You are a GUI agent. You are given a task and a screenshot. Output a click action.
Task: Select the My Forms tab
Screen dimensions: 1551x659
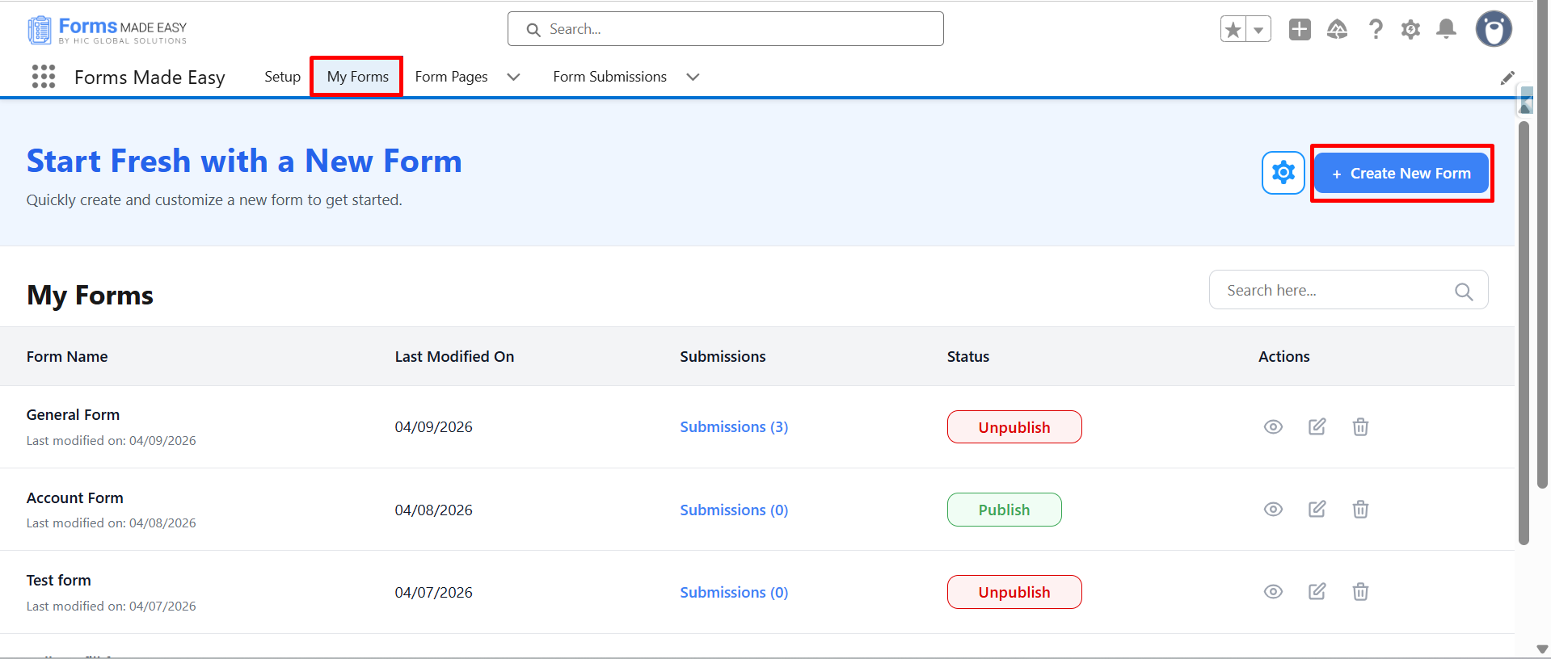pyautogui.click(x=357, y=77)
